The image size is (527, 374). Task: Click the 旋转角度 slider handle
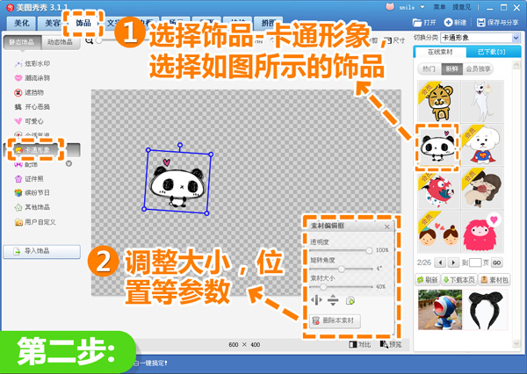[342, 269]
